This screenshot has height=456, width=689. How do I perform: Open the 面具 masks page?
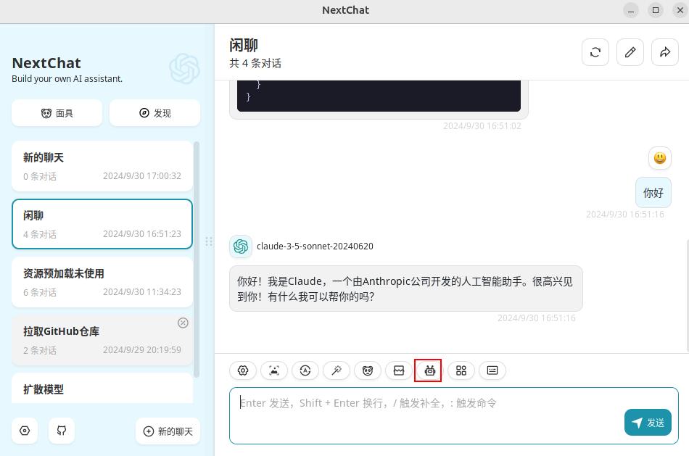57,113
